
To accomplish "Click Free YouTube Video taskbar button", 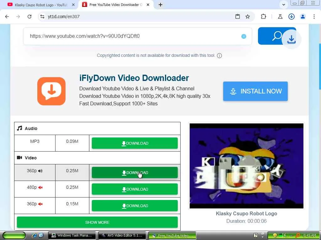I will pos(172,236).
